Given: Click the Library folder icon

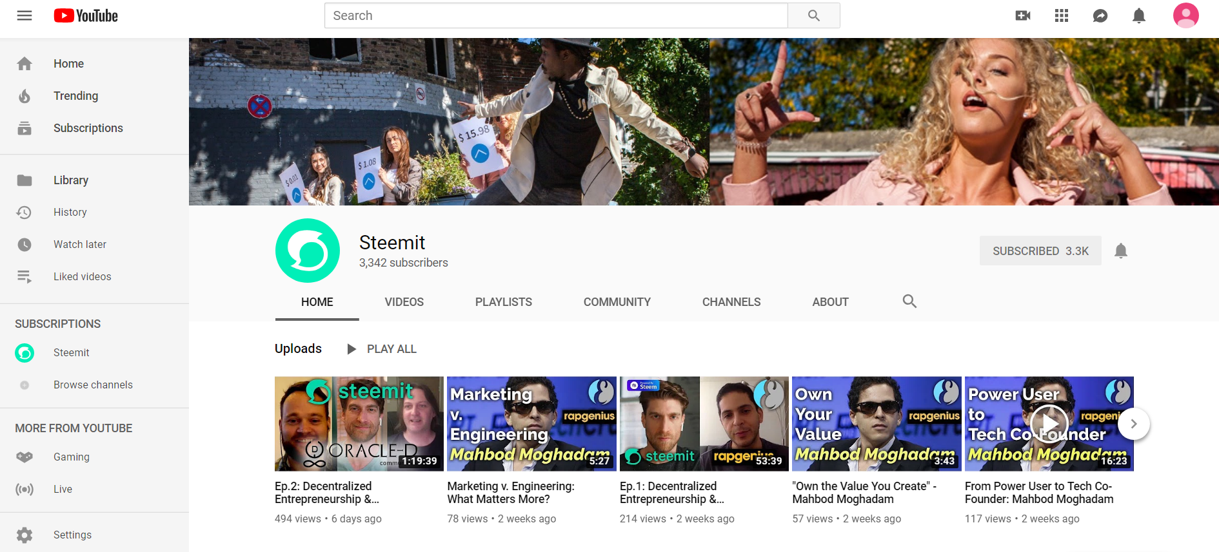Looking at the screenshot, I should tap(25, 180).
